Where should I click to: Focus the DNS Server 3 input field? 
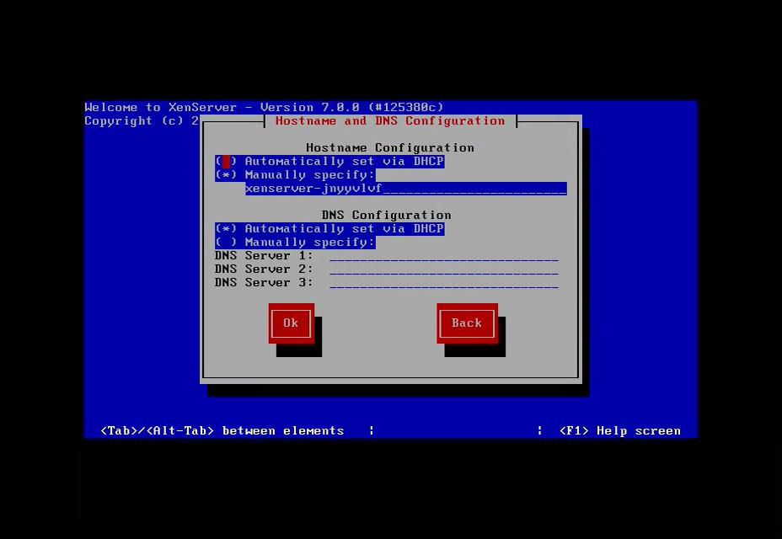pyautogui.click(x=444, y=283)
